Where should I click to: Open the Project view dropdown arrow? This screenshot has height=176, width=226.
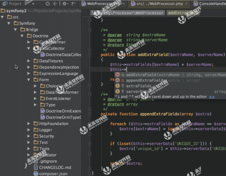click(x=33, y=4)
